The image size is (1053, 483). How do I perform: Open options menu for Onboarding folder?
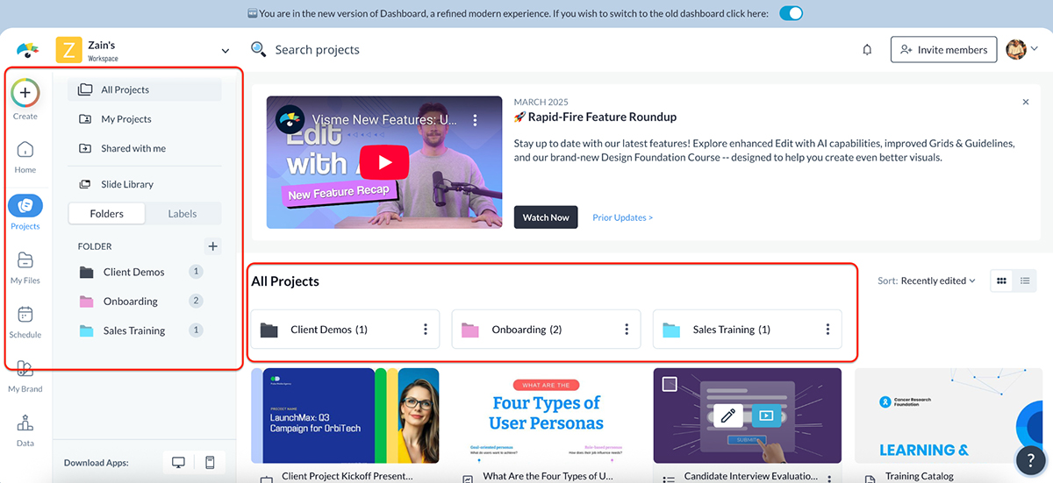(627, 330)
